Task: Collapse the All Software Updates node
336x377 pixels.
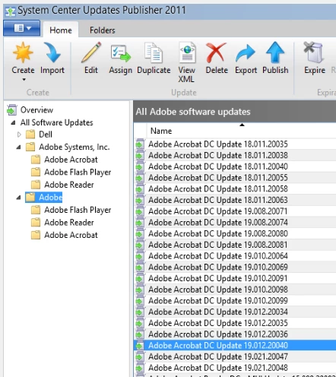Action: point(13,123)
